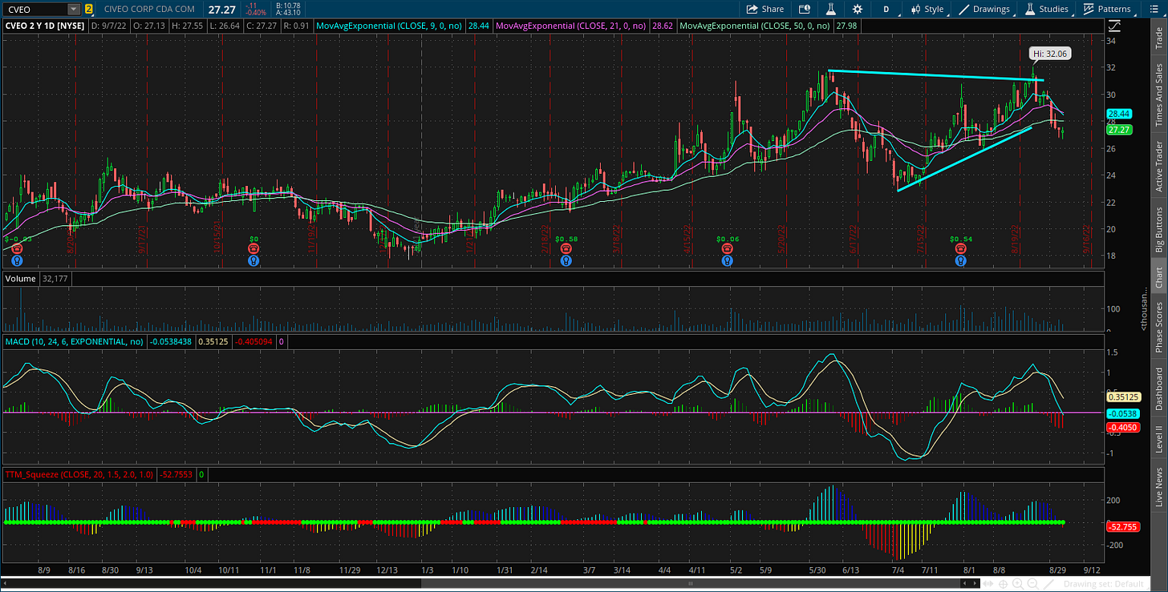This screenshot has height=592, width=1168.
Task: Open the Patterns menu
Action: point(1106,9)
